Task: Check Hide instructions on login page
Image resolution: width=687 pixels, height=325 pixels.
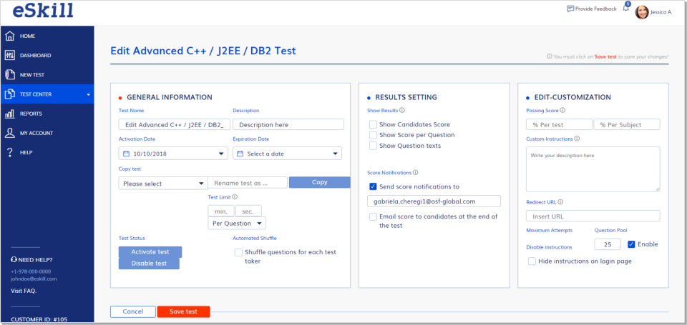Action: click(x=532, y=261)
